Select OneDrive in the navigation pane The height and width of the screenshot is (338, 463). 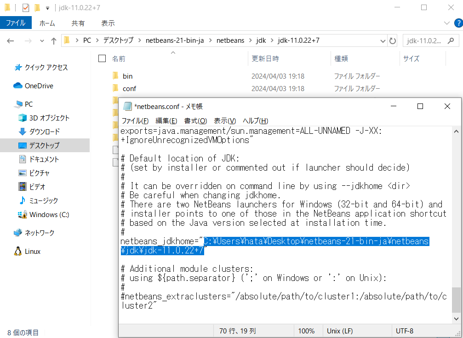click(34, 86)
